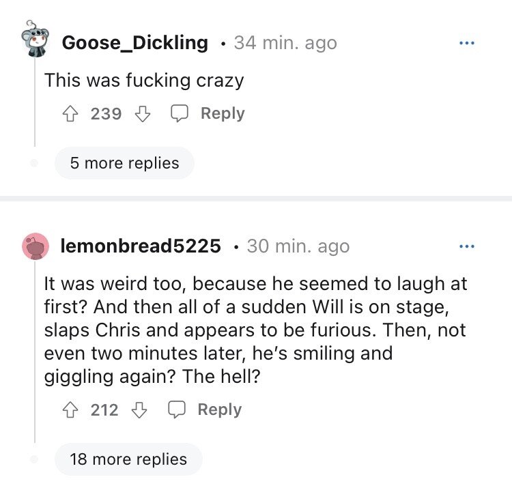Viewport: 512px width, 490px height.
Task: Downvote lemonbread5225's comment
Action: pos(139,410)
